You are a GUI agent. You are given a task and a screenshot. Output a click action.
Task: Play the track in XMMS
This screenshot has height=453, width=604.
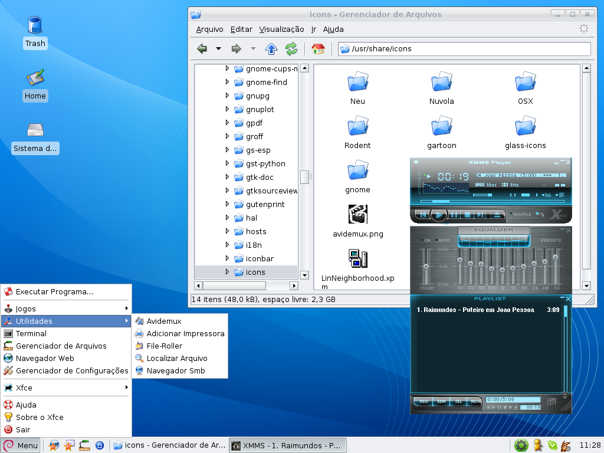tap(438, 215)
